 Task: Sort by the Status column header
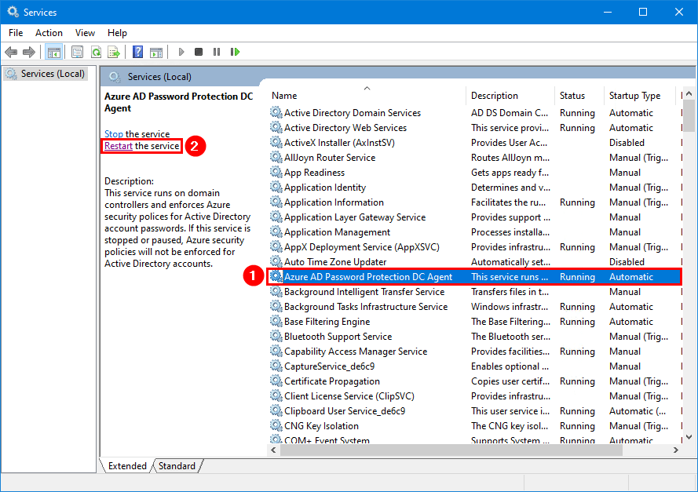(x=579, y=96)
